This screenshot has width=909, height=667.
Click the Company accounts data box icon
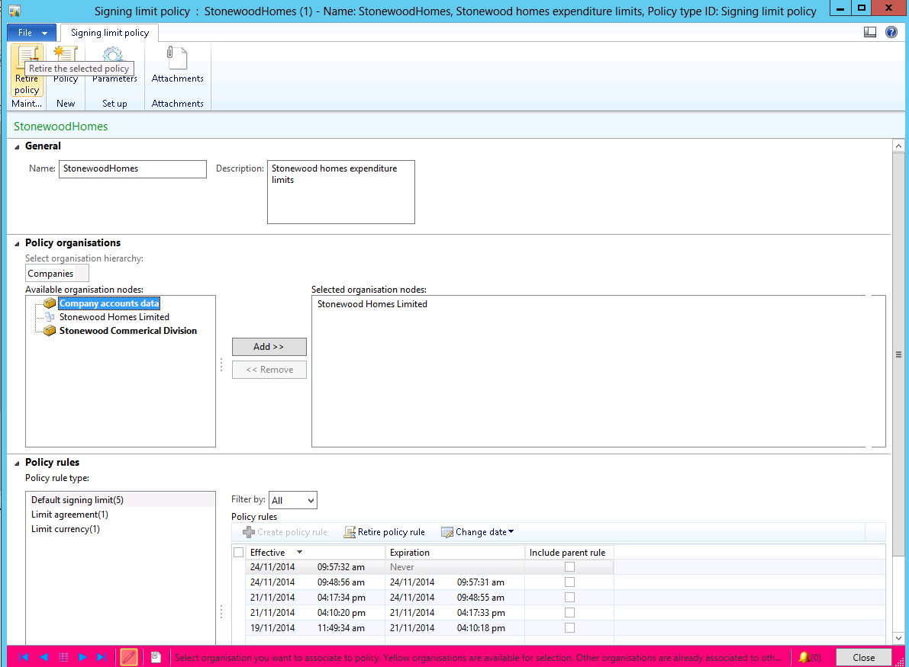tap(50, 303)
